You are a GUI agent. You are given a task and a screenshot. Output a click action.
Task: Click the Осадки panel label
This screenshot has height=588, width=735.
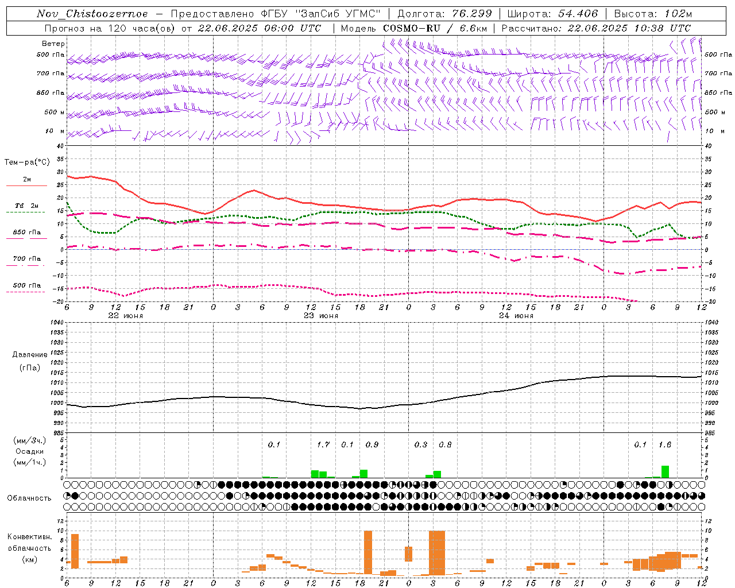(29, 451)
